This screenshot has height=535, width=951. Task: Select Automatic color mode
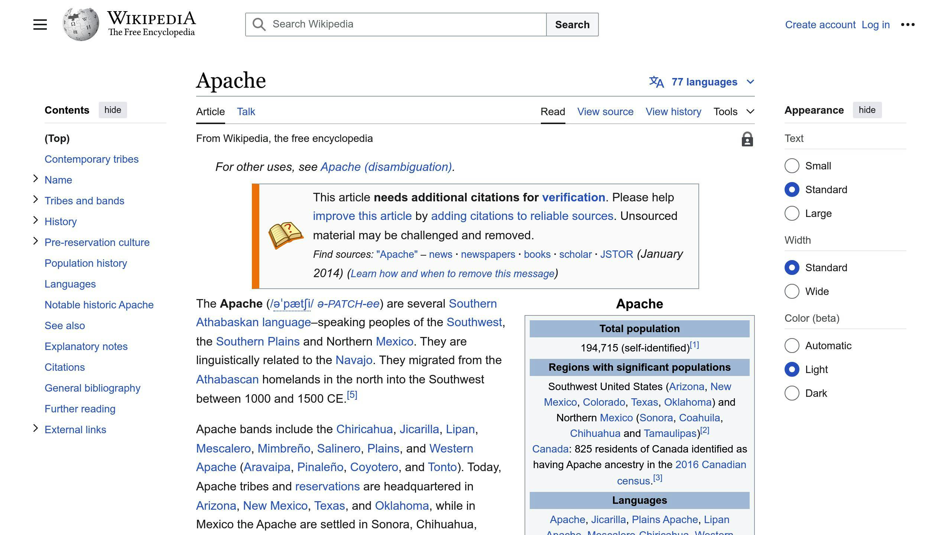pos(792,346)
